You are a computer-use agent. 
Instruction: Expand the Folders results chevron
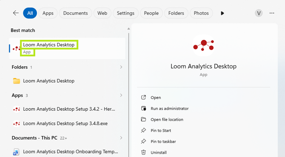121,67
